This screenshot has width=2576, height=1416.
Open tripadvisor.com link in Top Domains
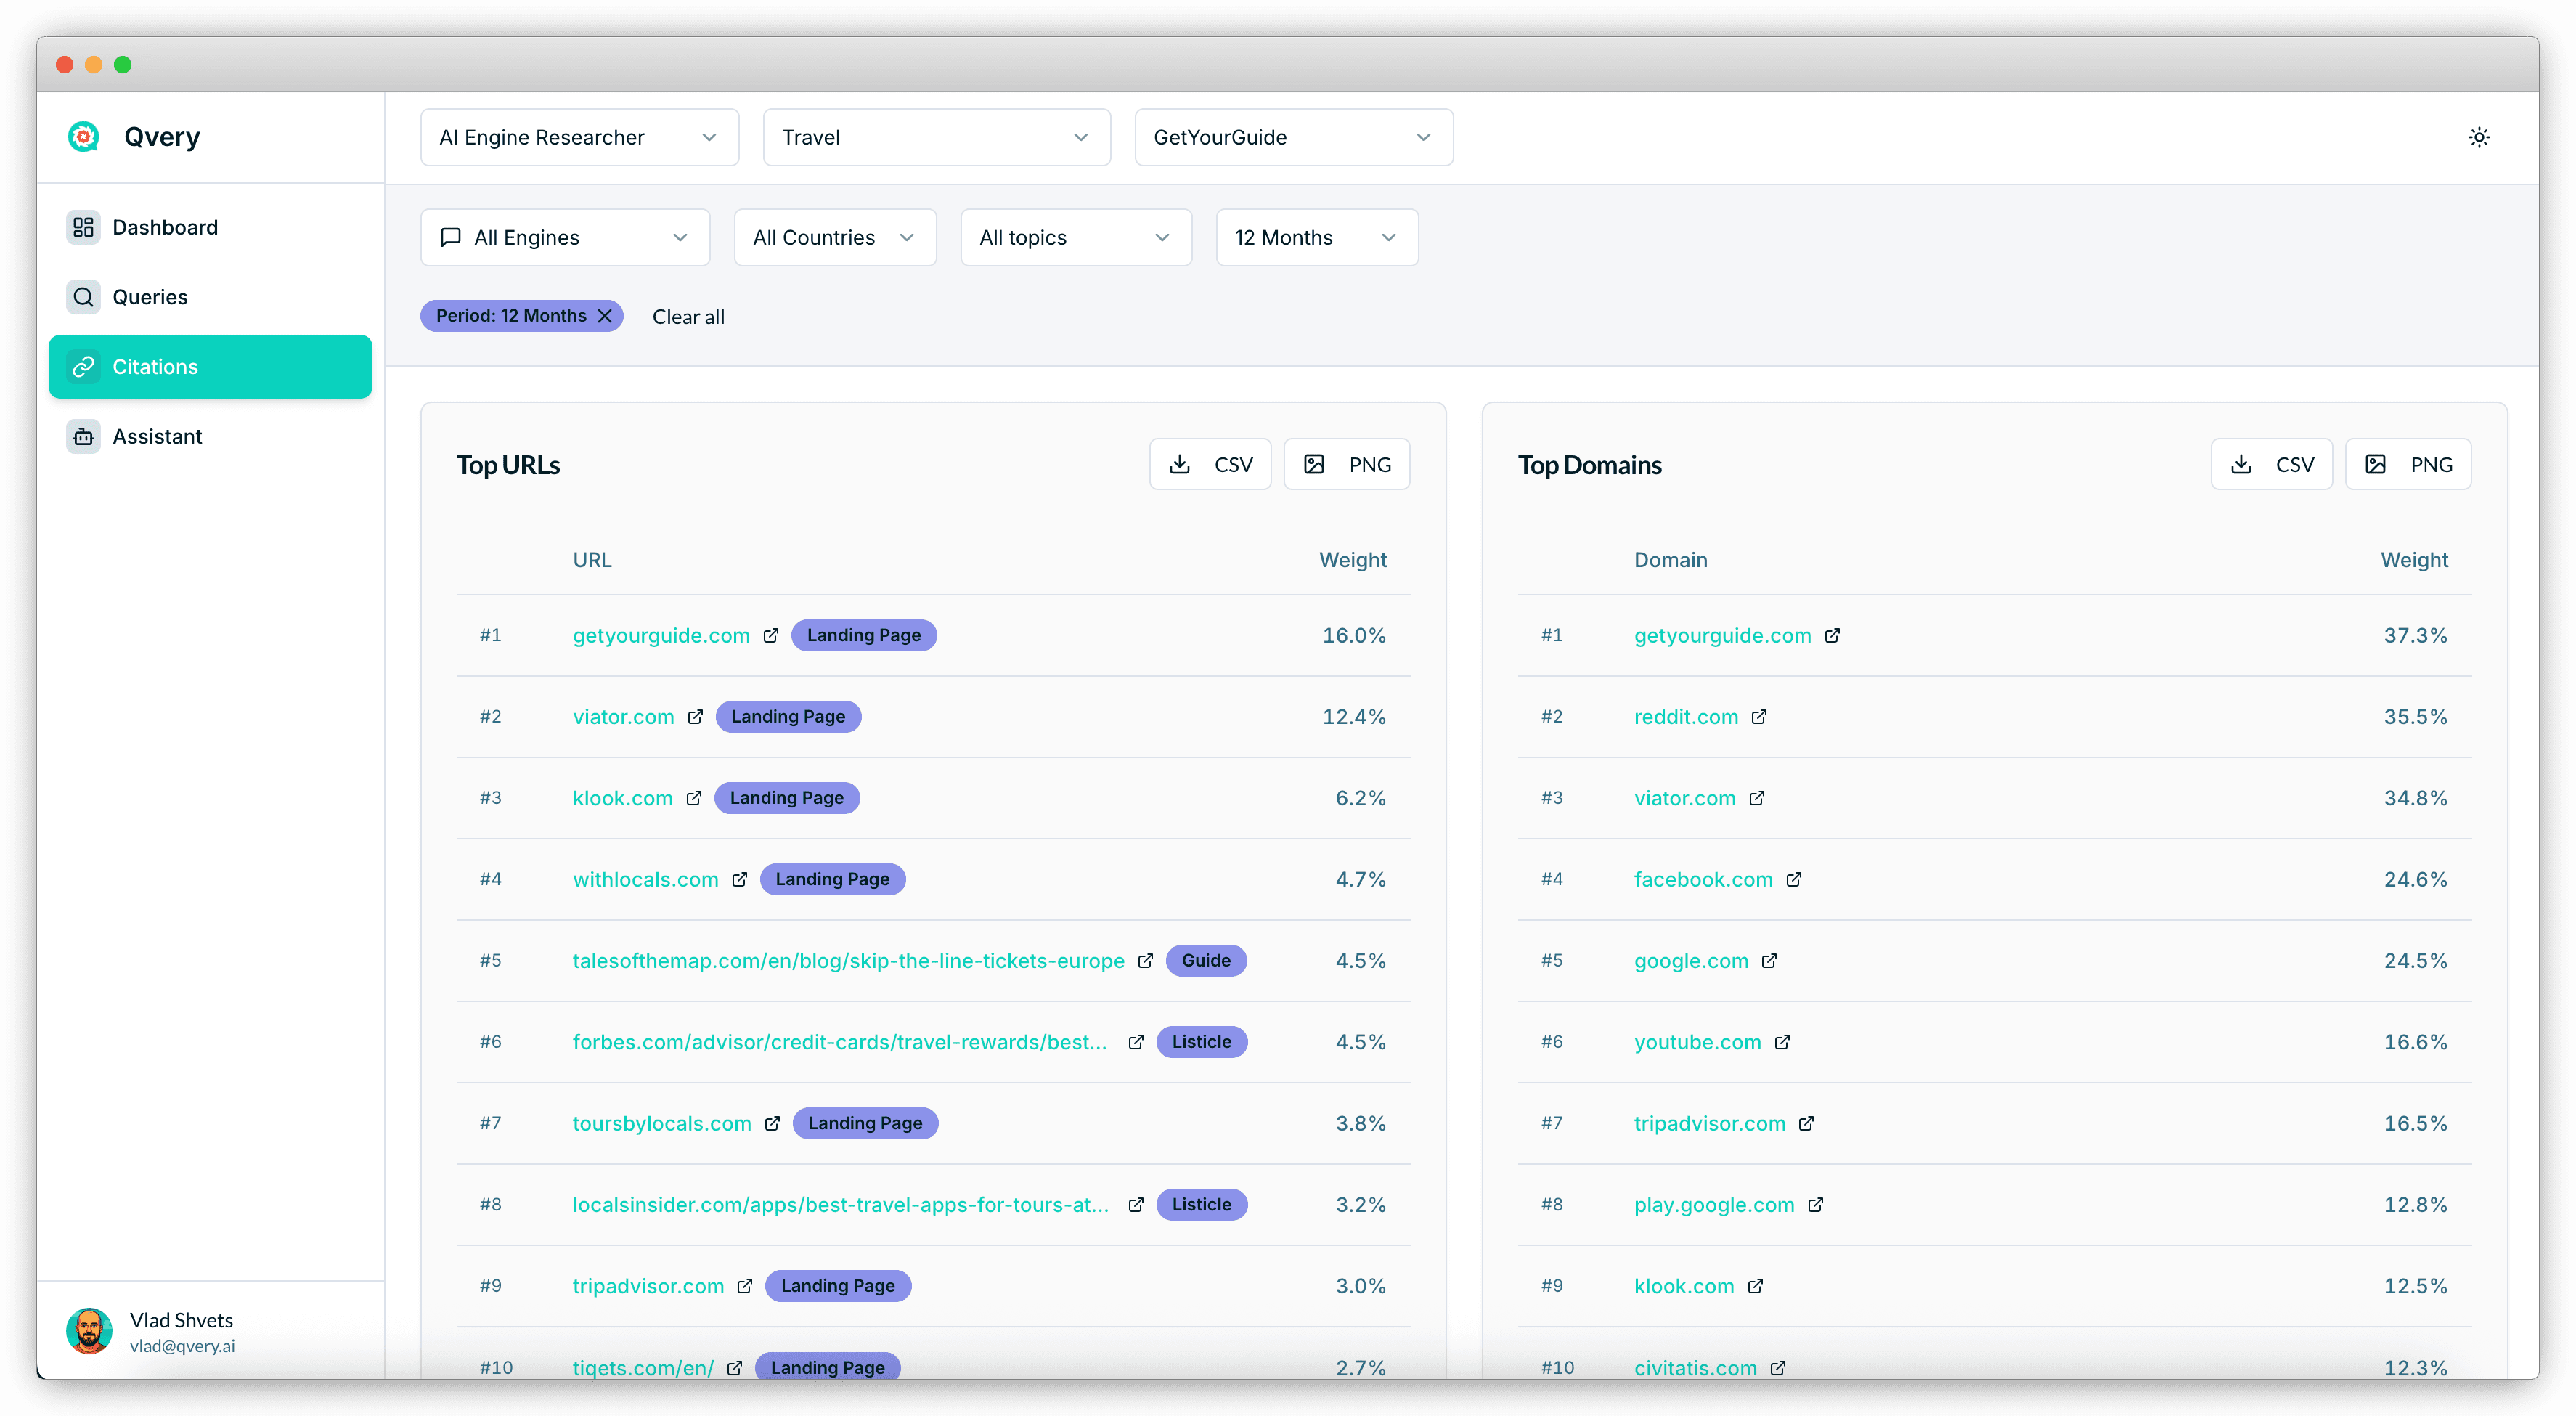pos(1709,1123)
